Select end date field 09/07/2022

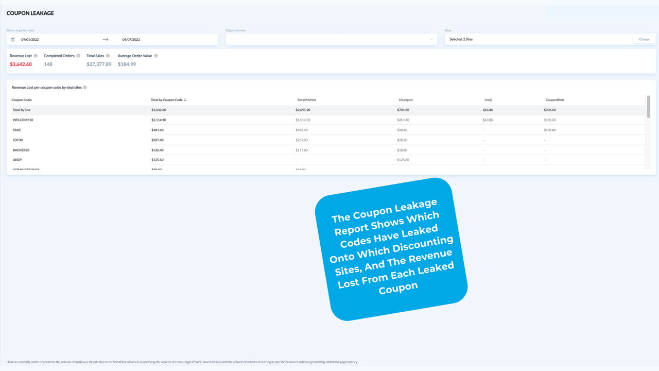tap(131, 39)
